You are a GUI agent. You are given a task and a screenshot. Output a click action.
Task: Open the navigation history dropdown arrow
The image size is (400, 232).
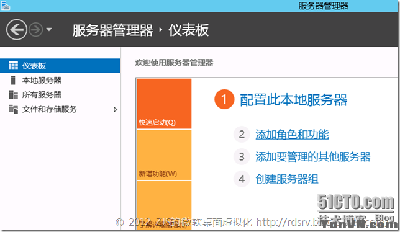[49, 30]
